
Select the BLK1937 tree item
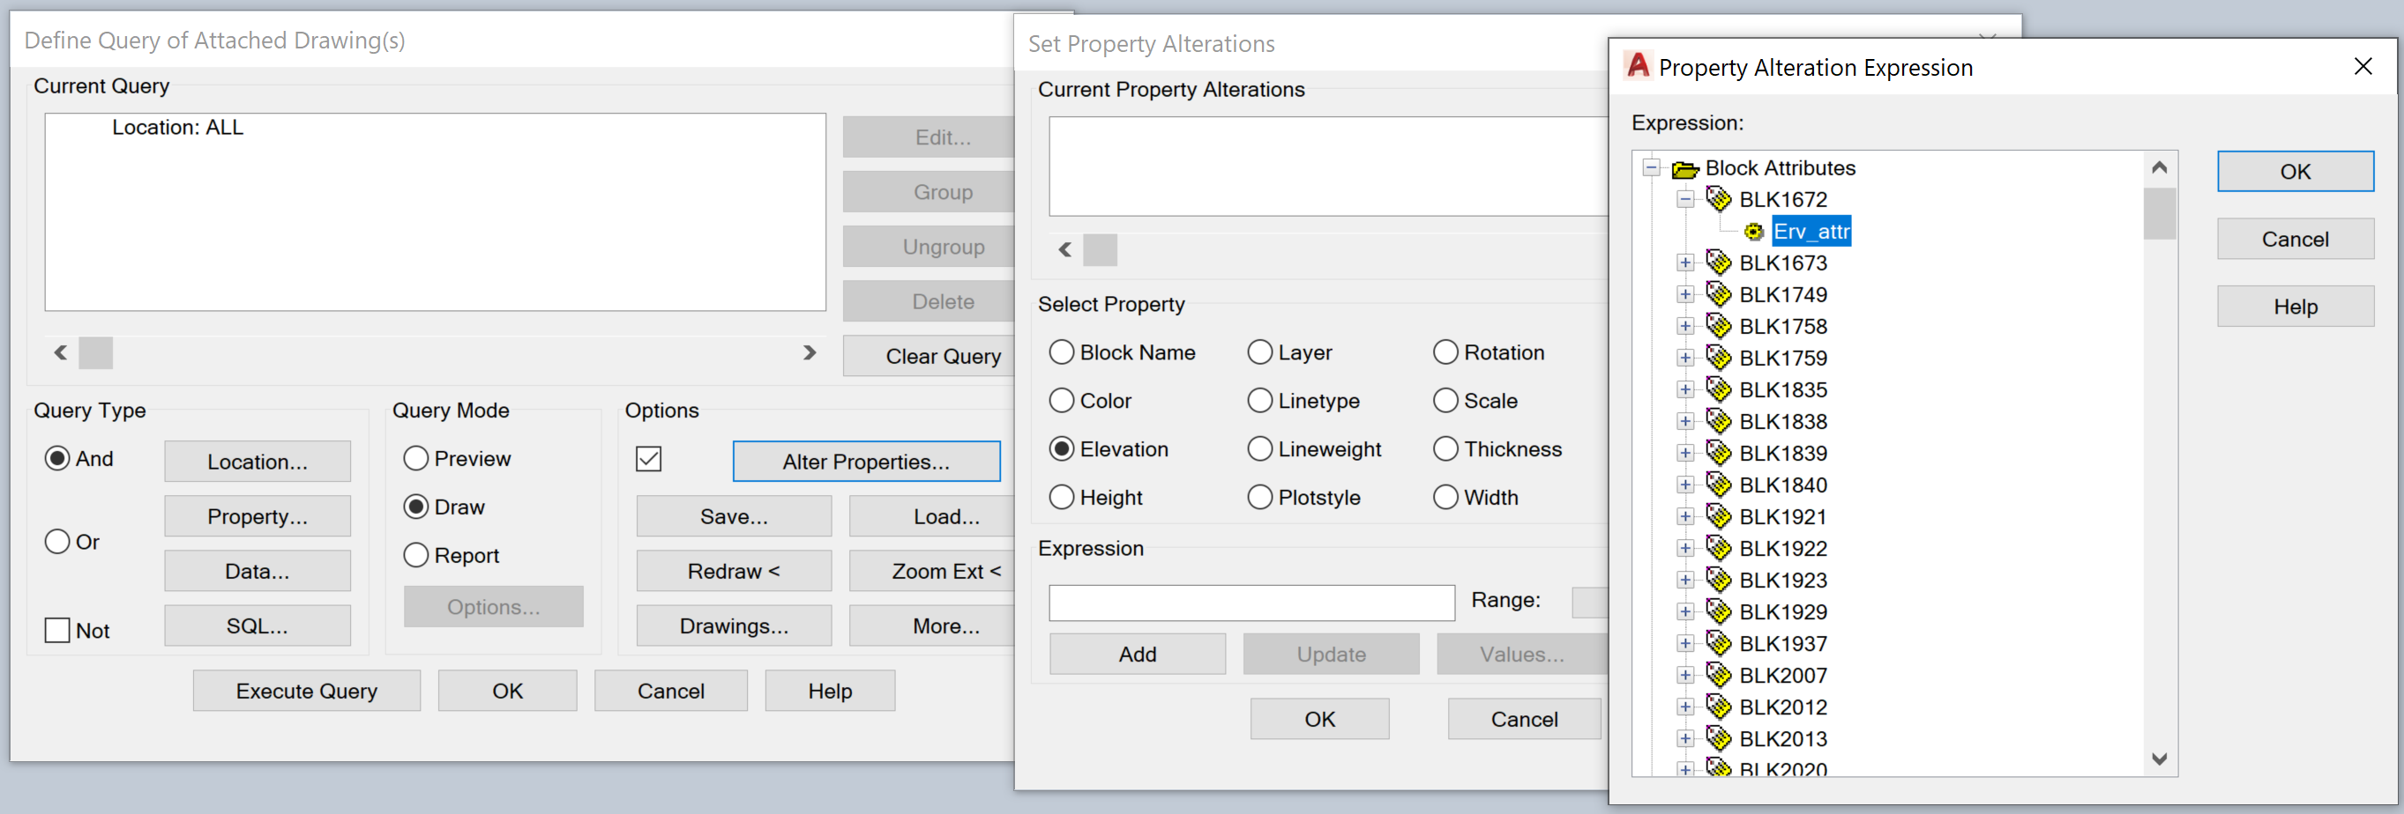click(1782, 643)
